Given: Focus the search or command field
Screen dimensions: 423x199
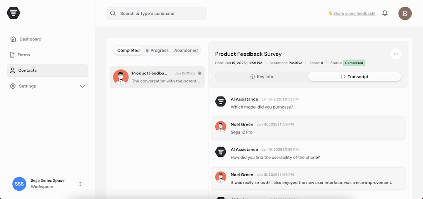Looking at the screenshot, I should click(x=161, y=14).
